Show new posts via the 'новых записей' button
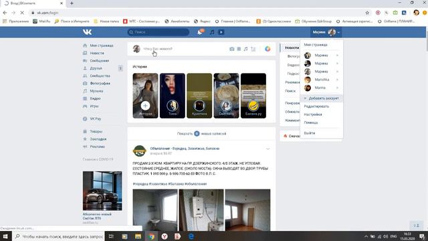 pyautogui.click(x=201, y=134)
